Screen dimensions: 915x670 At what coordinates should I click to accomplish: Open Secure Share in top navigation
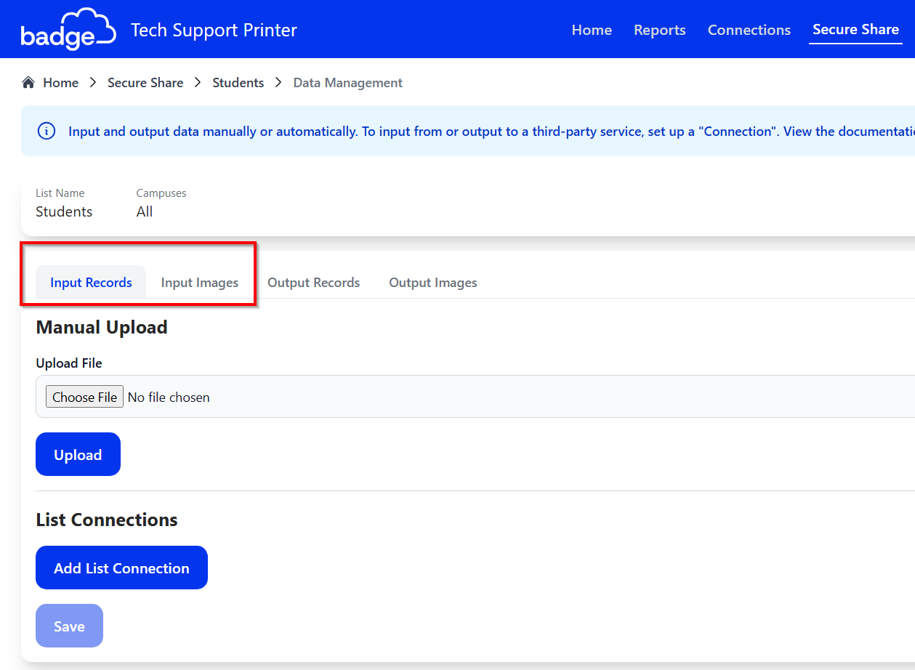(x=855, y=29)
